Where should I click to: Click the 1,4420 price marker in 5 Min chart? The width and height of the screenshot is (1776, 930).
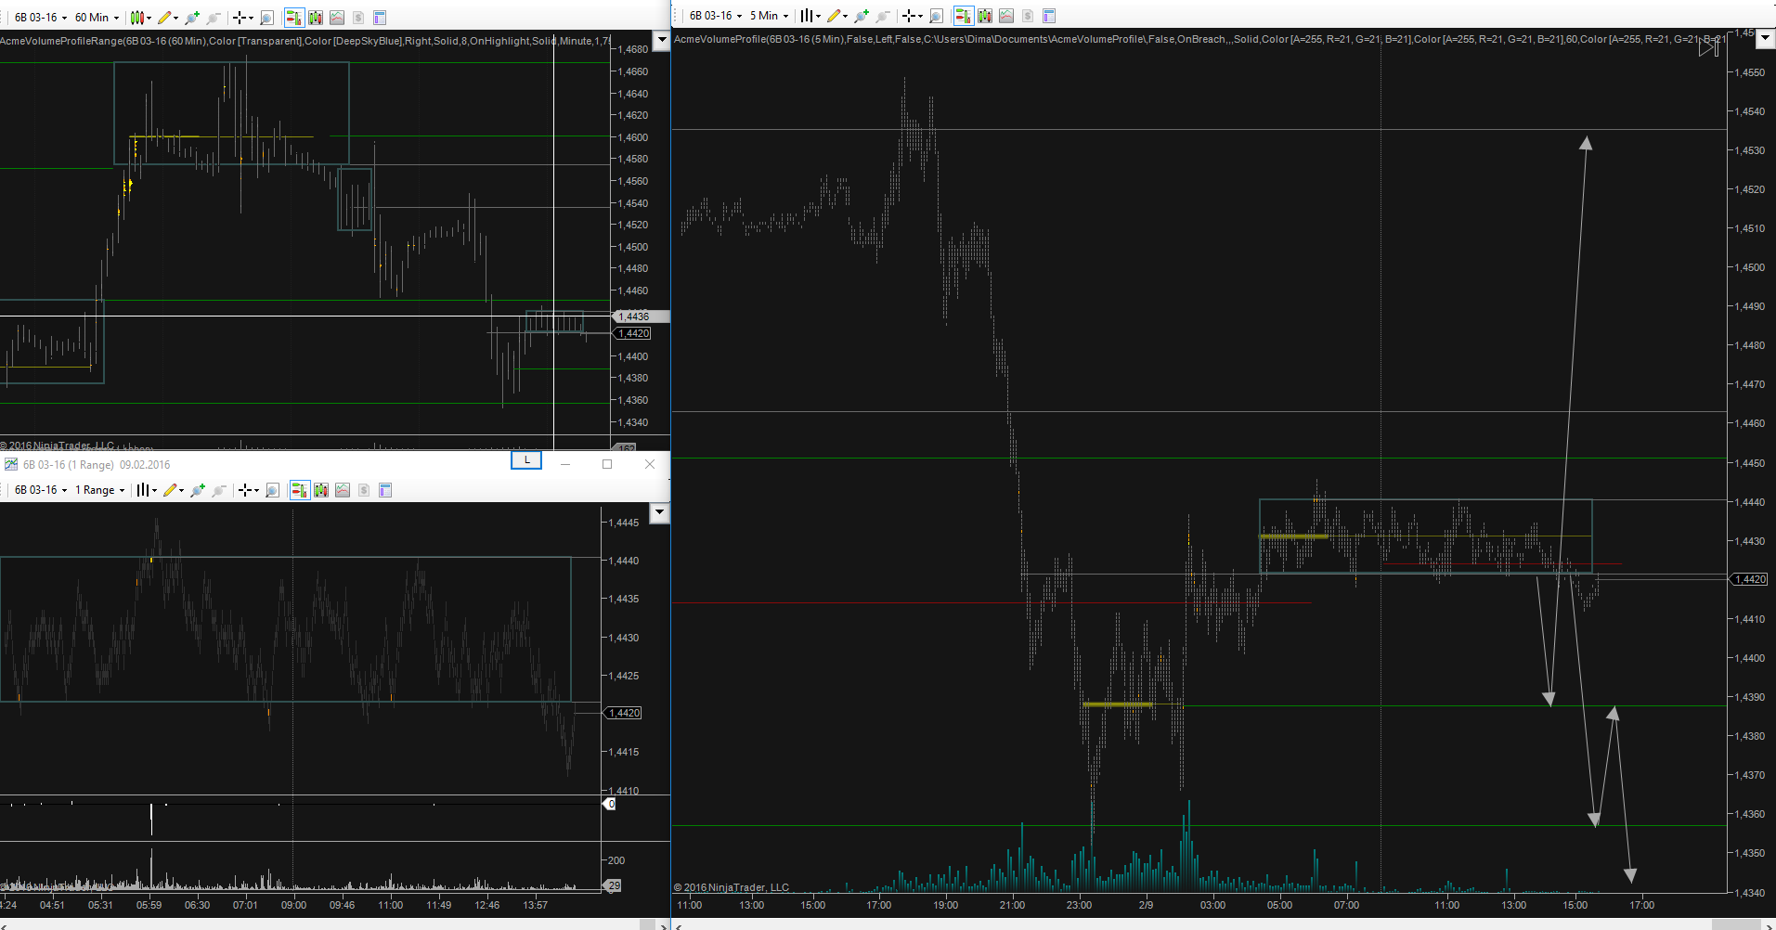pos(1749,579)
